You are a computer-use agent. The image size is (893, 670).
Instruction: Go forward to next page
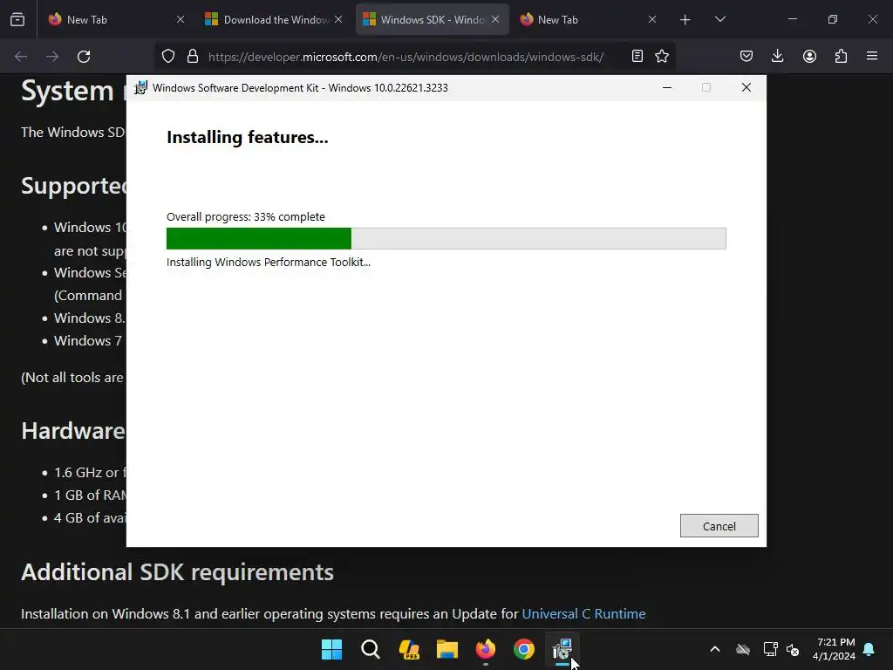click(52, 57)
